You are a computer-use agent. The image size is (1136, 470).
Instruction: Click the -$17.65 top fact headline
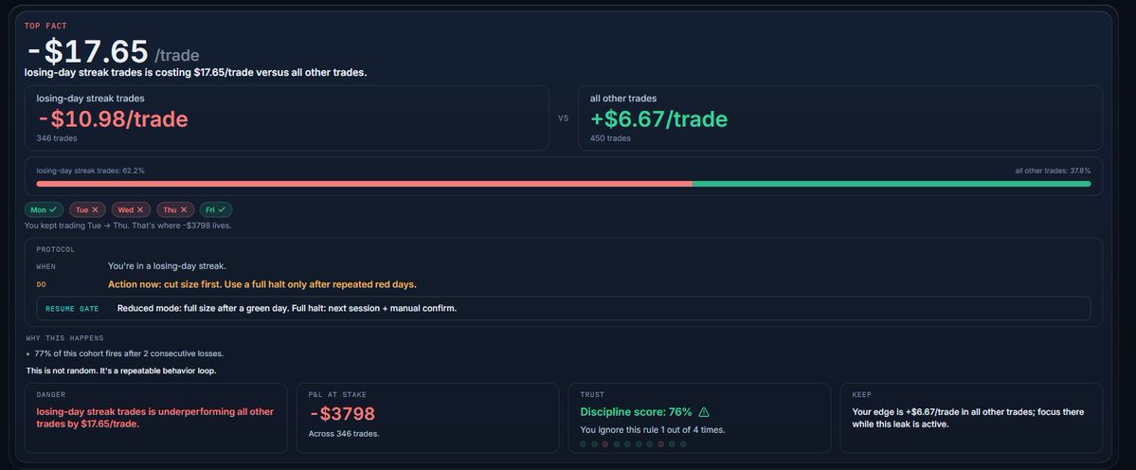[88, 52]
